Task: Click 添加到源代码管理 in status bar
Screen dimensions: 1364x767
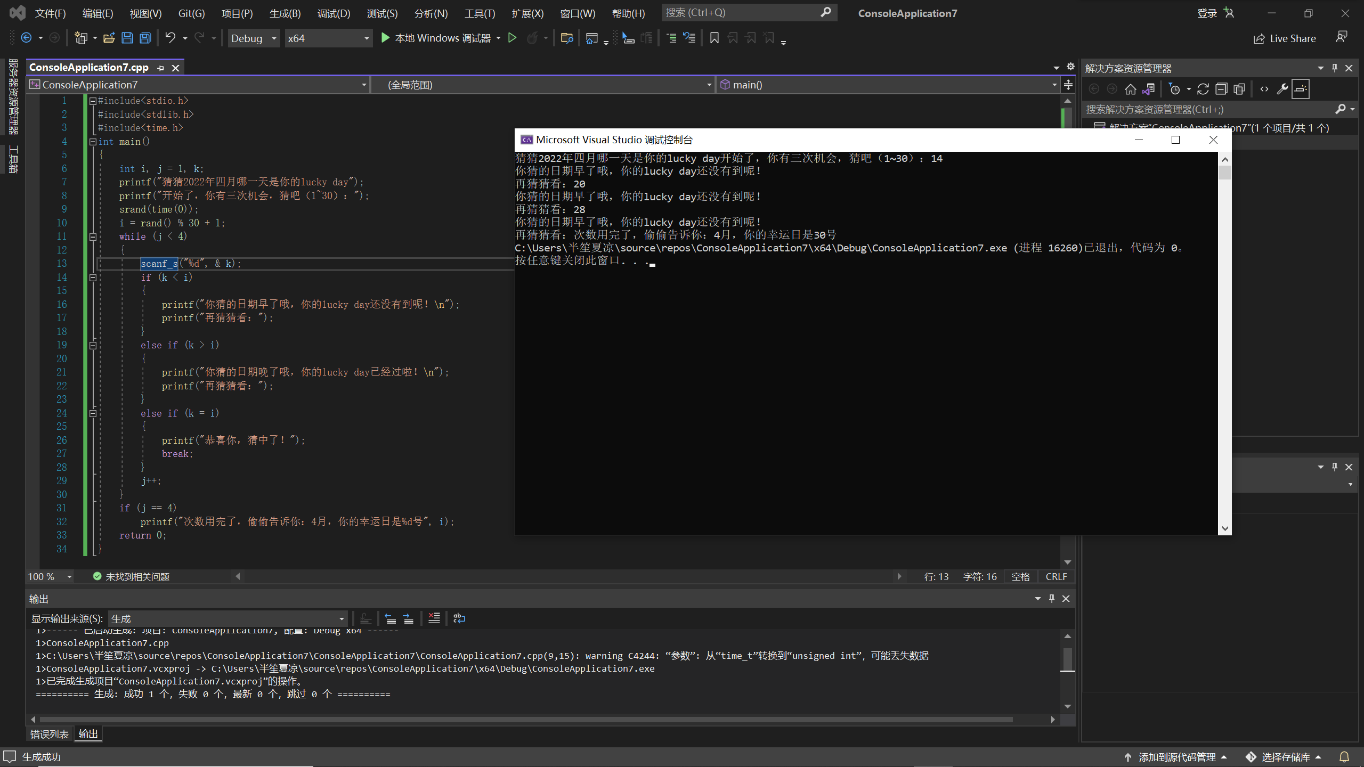Action: (1176, 757)
